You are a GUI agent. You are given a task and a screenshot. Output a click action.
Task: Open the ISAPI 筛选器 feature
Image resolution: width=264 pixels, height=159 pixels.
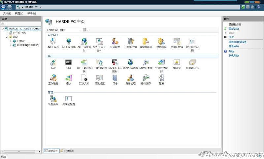[x=130, y=64]
